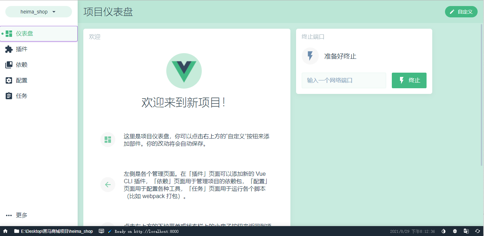Click the puzzle piece icon next to 插件
Viewport: 484px width, 236px height.
[9, 49]
